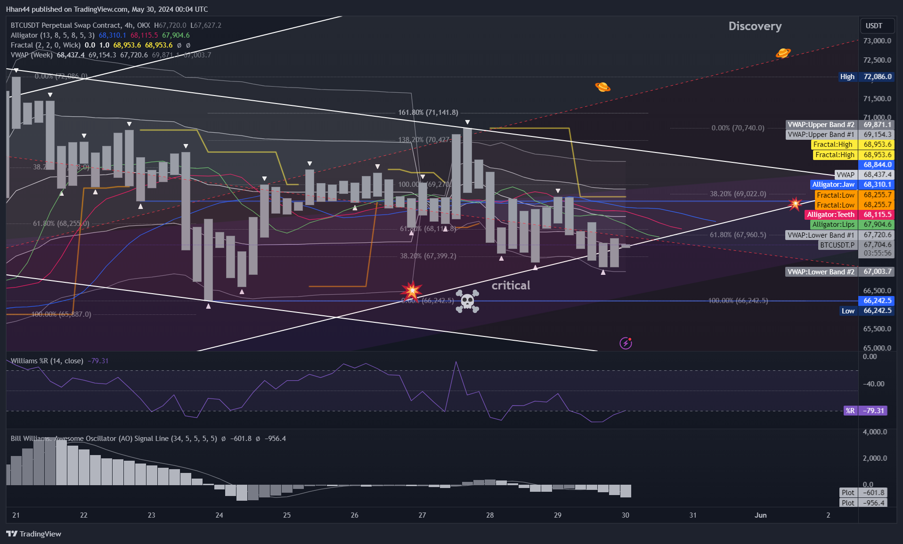Click the explosion emoji next to Fractal:Low labels

pyautogui.click(x=795, y=204)
